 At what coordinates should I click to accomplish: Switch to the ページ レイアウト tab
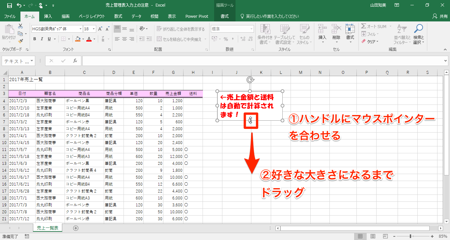point(92,16)
